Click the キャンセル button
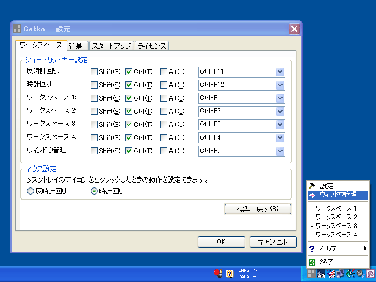 pos(273,242)
